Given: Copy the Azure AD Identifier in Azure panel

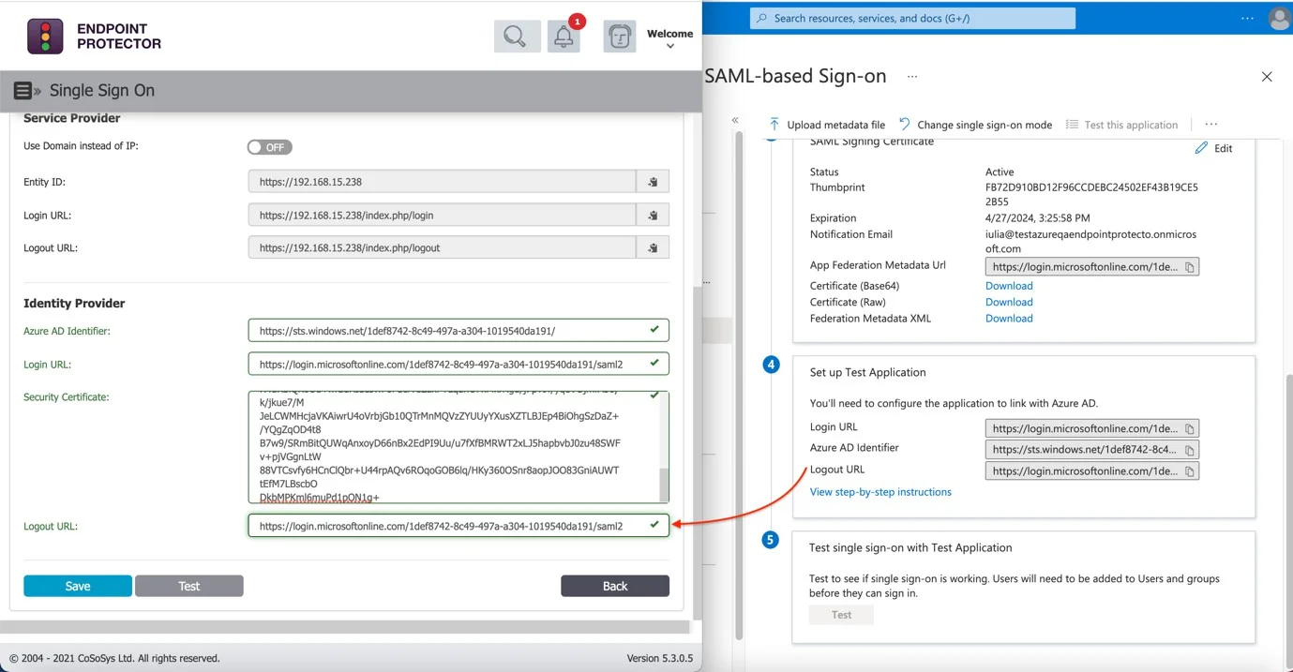Looking at the screenshot, I should coord(1189,450).
